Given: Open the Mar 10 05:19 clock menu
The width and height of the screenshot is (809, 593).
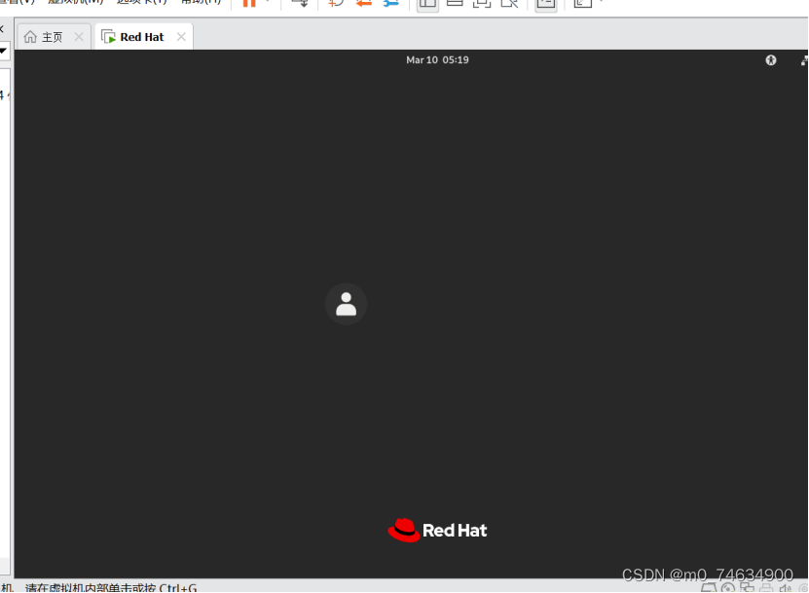Looking at the screenshot, I should (x=437, y=59).
